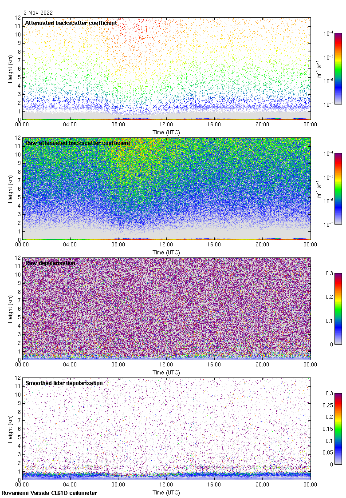
Task: Select the "Attenuated backscatter coefficient" top panel title
Action: tap(71, 23)
